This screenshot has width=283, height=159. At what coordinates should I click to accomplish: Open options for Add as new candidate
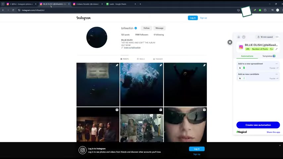tap(276, 74)
